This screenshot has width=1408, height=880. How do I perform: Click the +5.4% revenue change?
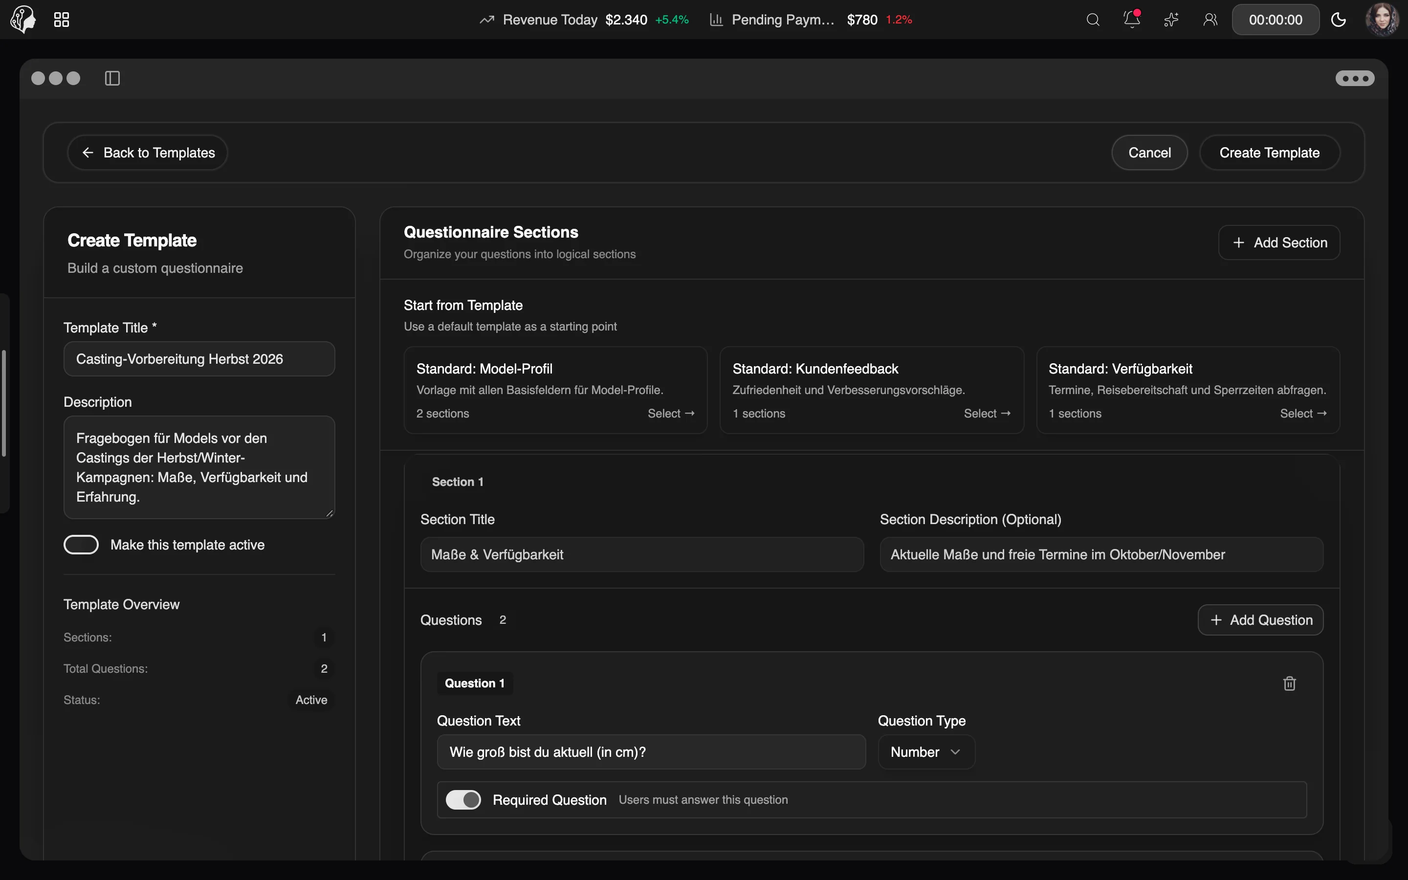point(671,20)
